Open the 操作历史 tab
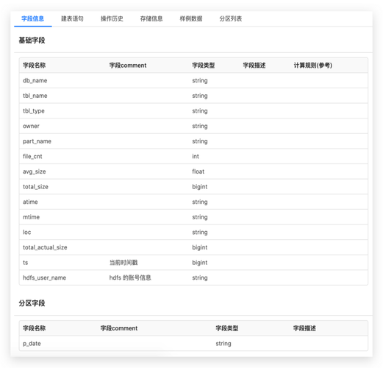This screenshot has width=383, height=368. 112,18
